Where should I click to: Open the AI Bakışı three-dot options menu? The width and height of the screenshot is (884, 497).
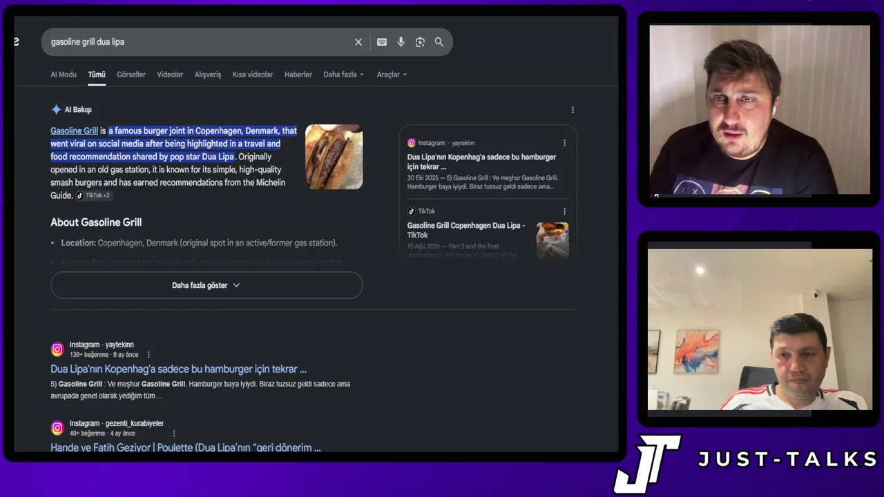point(573,110)
